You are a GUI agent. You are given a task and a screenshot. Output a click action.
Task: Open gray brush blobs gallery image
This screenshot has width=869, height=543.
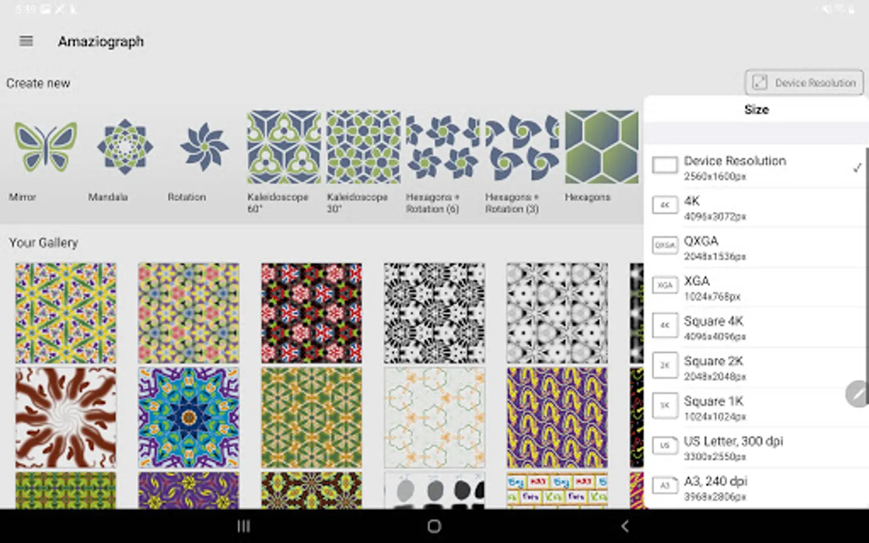434,490
